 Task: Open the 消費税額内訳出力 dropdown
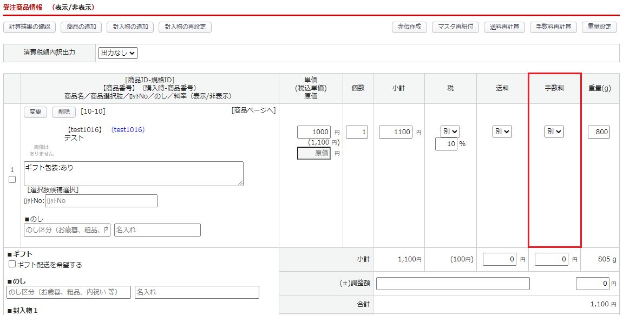tap(118, 53)
